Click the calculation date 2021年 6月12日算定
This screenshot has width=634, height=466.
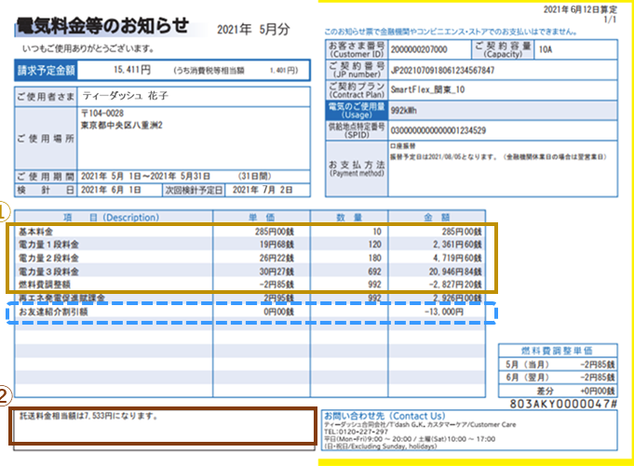(580, 9)
